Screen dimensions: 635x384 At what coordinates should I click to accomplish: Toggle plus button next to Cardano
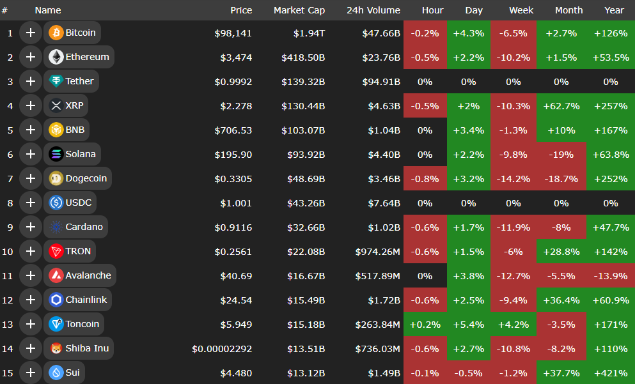(x=30, y=227)
